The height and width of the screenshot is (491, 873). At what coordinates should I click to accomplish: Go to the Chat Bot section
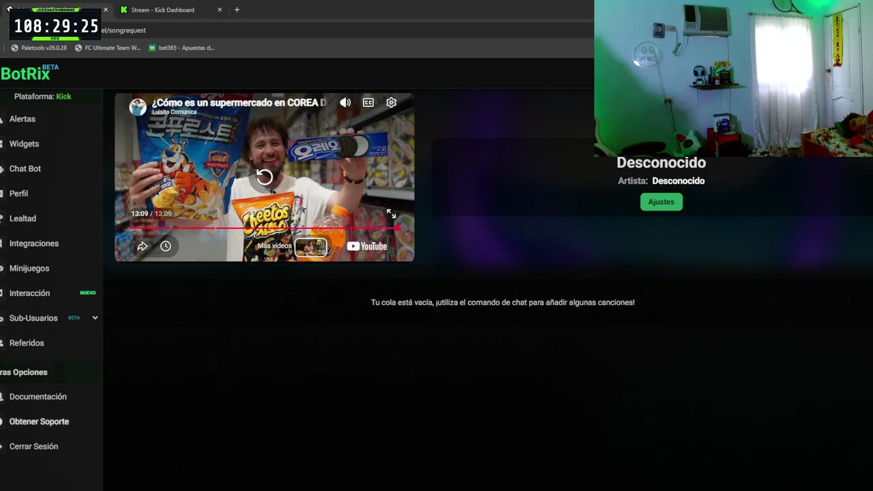[25, 168]
